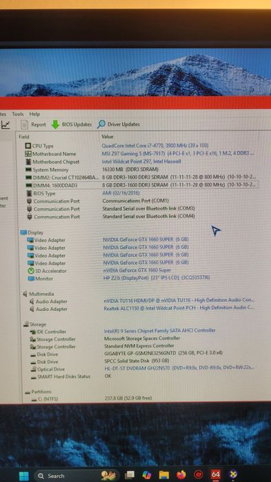
Task: Select the Bluetooth link (COM4) value
Action: tap(148, 216)
